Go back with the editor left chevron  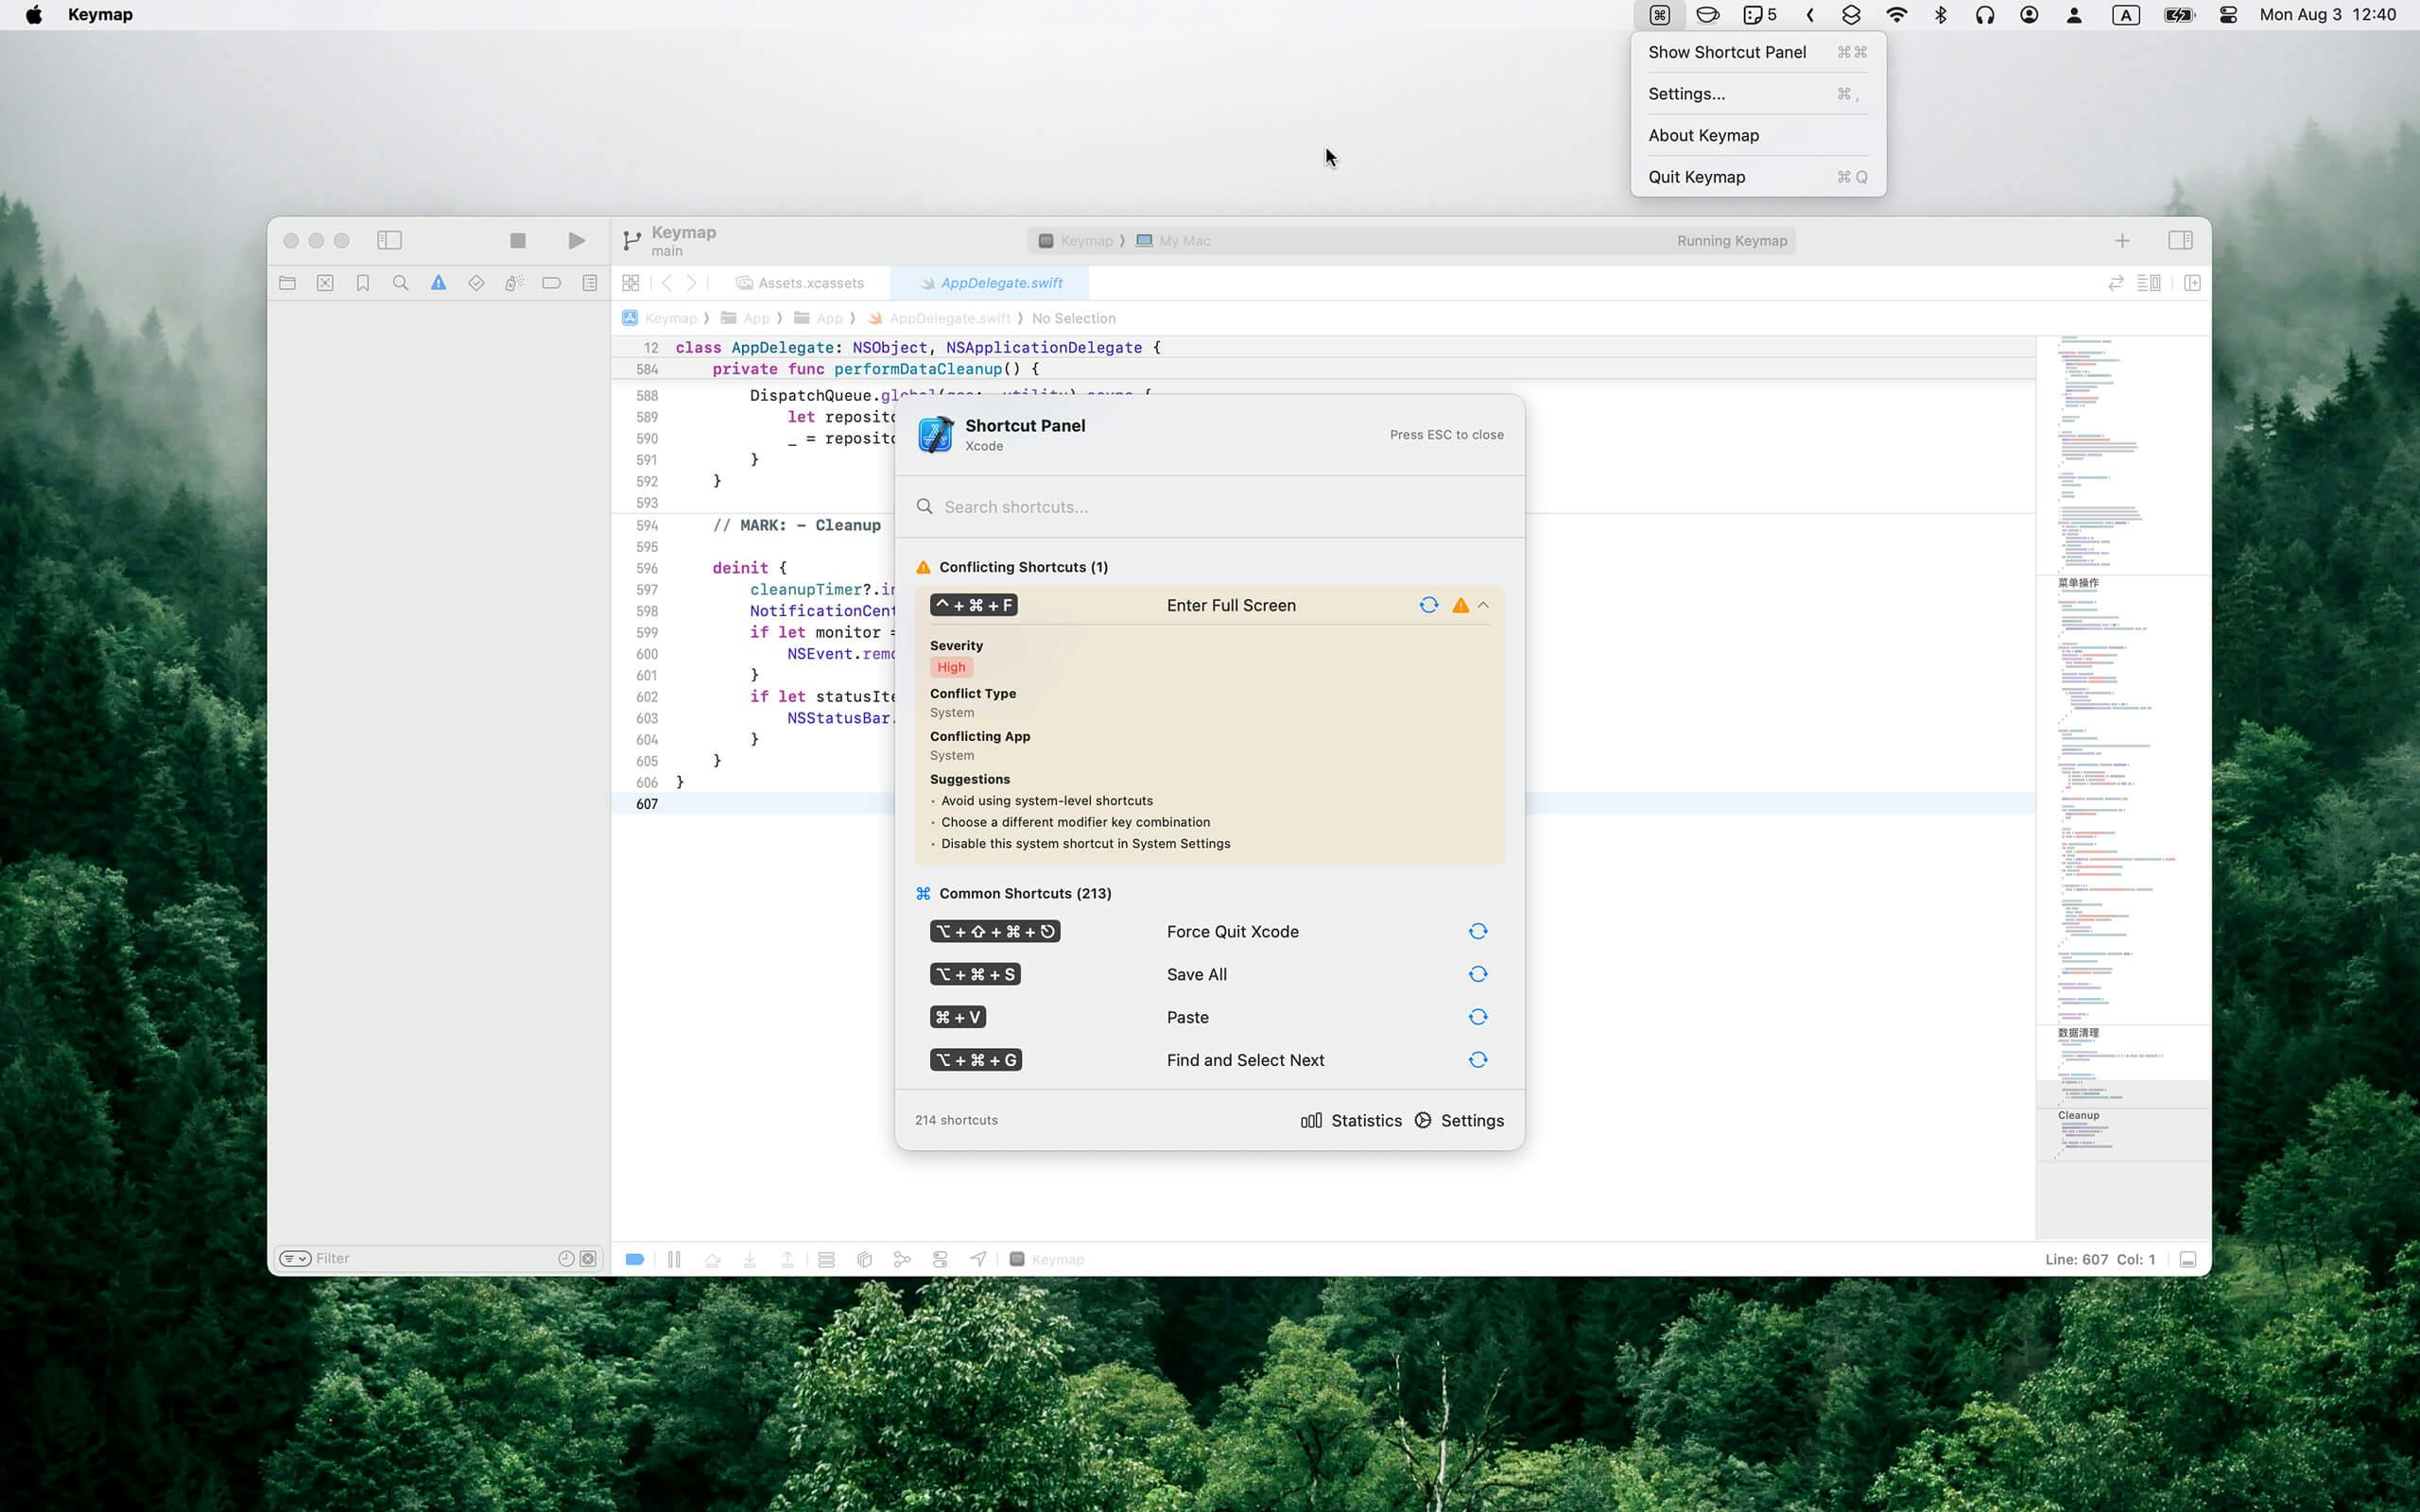click(667, 283)
